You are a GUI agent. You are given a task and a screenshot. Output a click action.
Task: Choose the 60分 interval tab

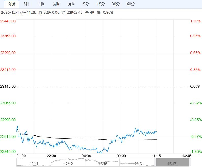point(131,4)
